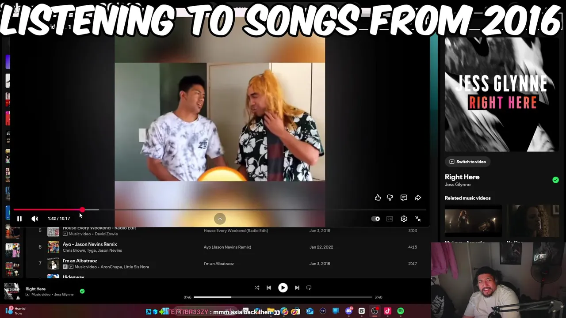The height and width of the screenshot is (318, 566).
Task: Open the first related music video thumbnail
Action: 473,220
